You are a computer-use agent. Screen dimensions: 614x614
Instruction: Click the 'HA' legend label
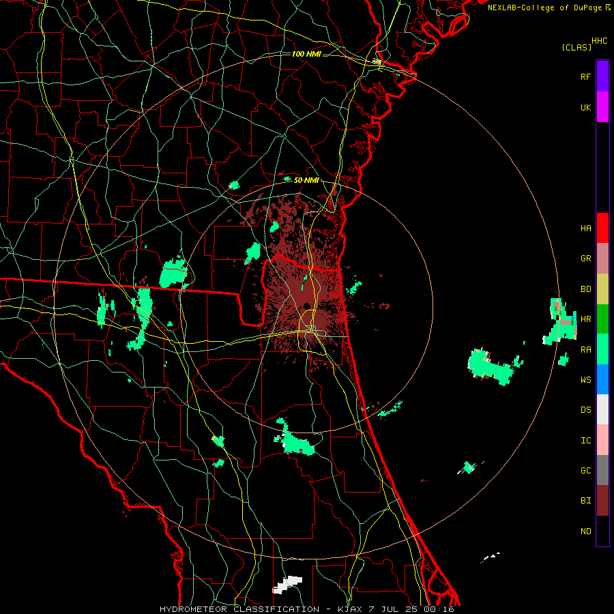tap(585, 229)
